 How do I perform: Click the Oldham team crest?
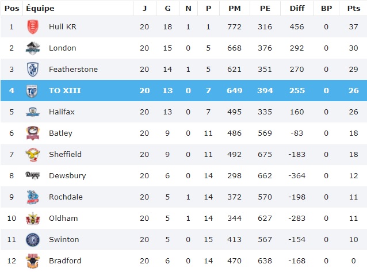[33, 219]
